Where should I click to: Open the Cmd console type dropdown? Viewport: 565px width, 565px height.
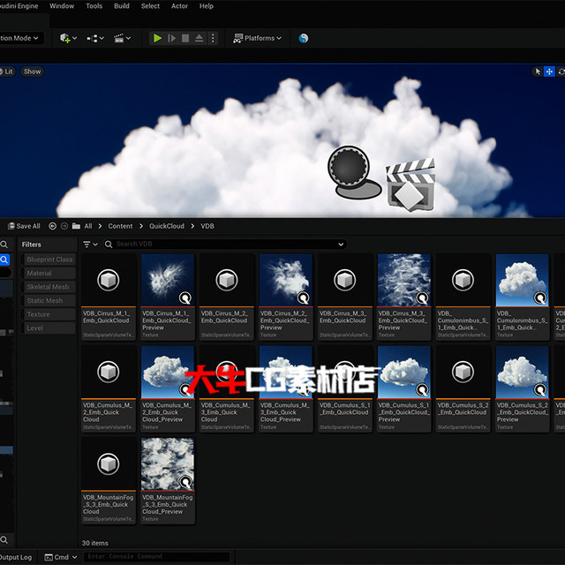tap(61, 557)
